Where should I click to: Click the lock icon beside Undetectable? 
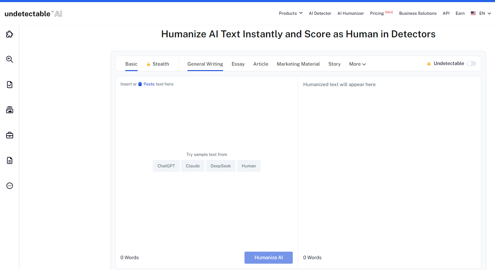(x=429, y=64)
